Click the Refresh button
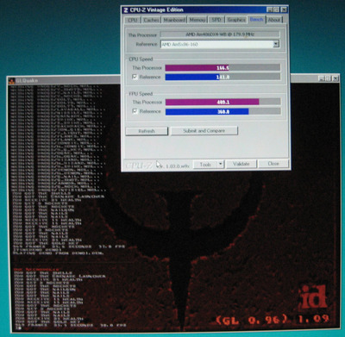The height and width of the screenshot is (337, 345). tap(147, 131)
